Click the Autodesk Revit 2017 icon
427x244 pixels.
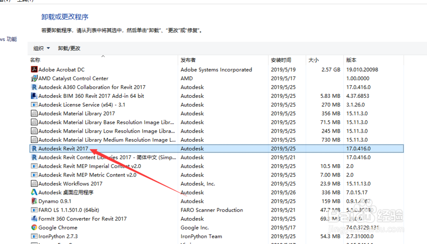click(34, 148)
